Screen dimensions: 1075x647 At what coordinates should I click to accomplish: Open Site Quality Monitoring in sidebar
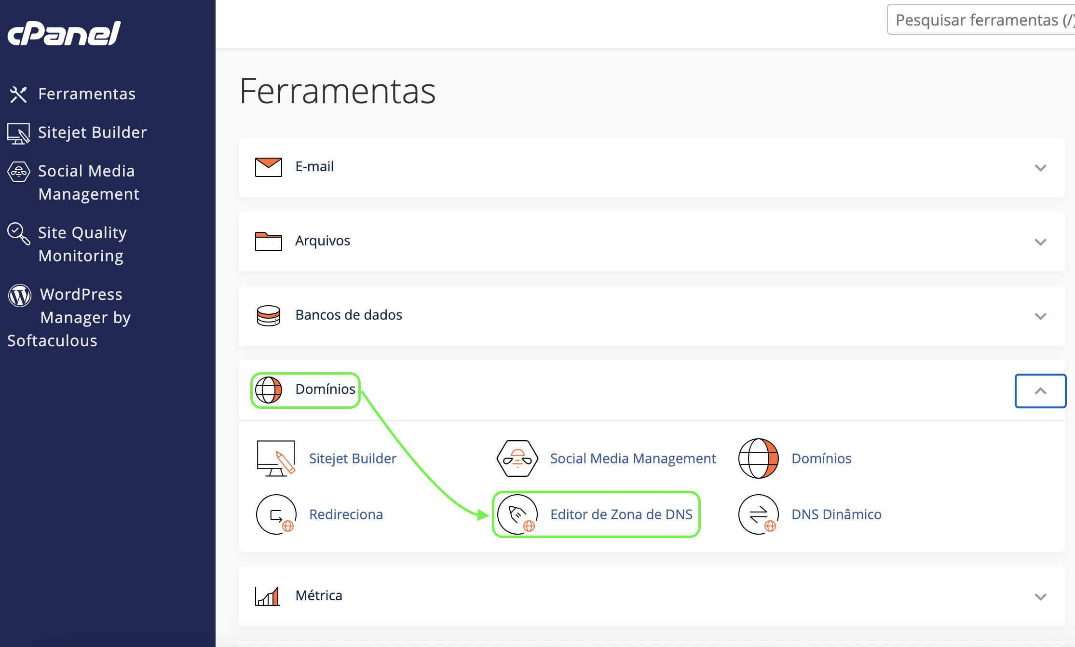point(82,244)
